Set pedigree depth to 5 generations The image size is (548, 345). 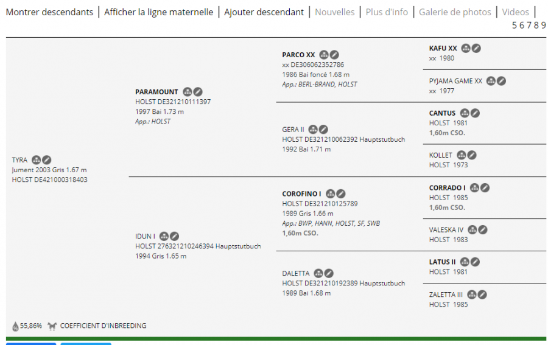(515, 25)
